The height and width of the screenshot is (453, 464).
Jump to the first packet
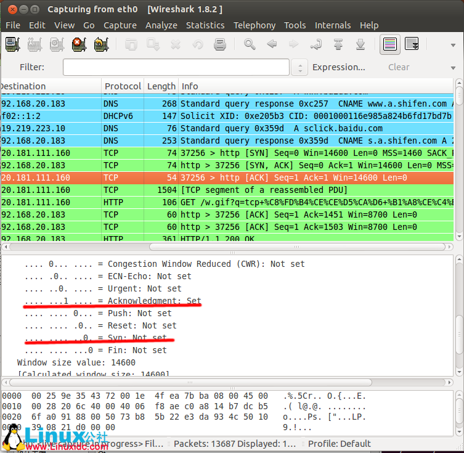(338, 44)
